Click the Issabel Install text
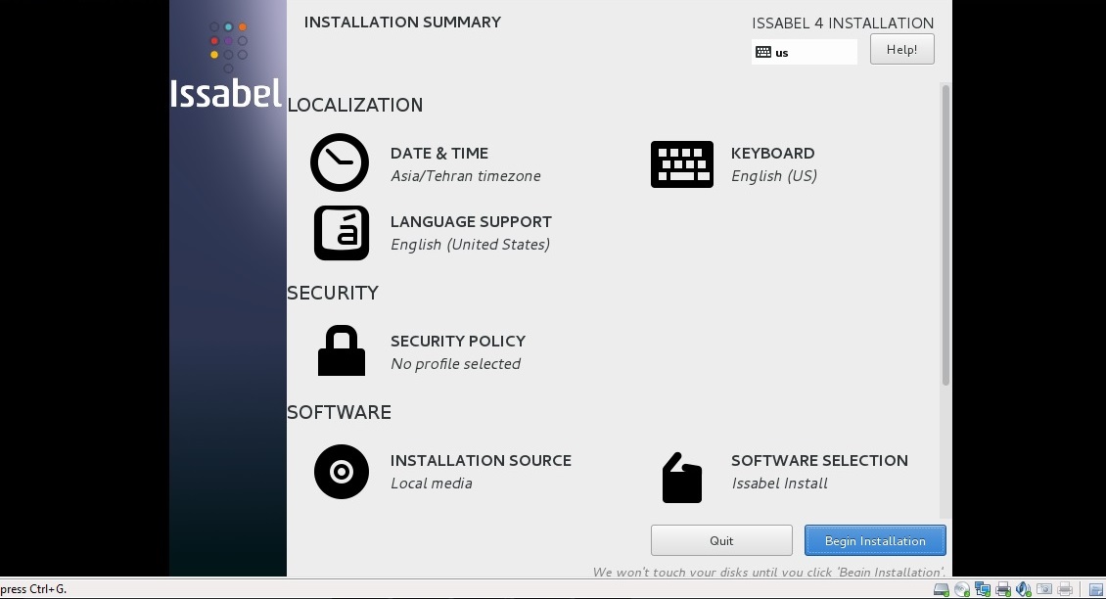This screenshot has height=599, width=1106. point(779,484)
